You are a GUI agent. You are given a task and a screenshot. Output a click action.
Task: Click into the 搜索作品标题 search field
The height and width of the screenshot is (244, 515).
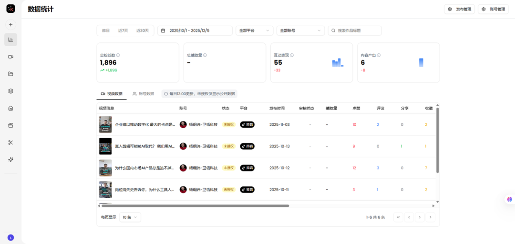click(355, 30)
